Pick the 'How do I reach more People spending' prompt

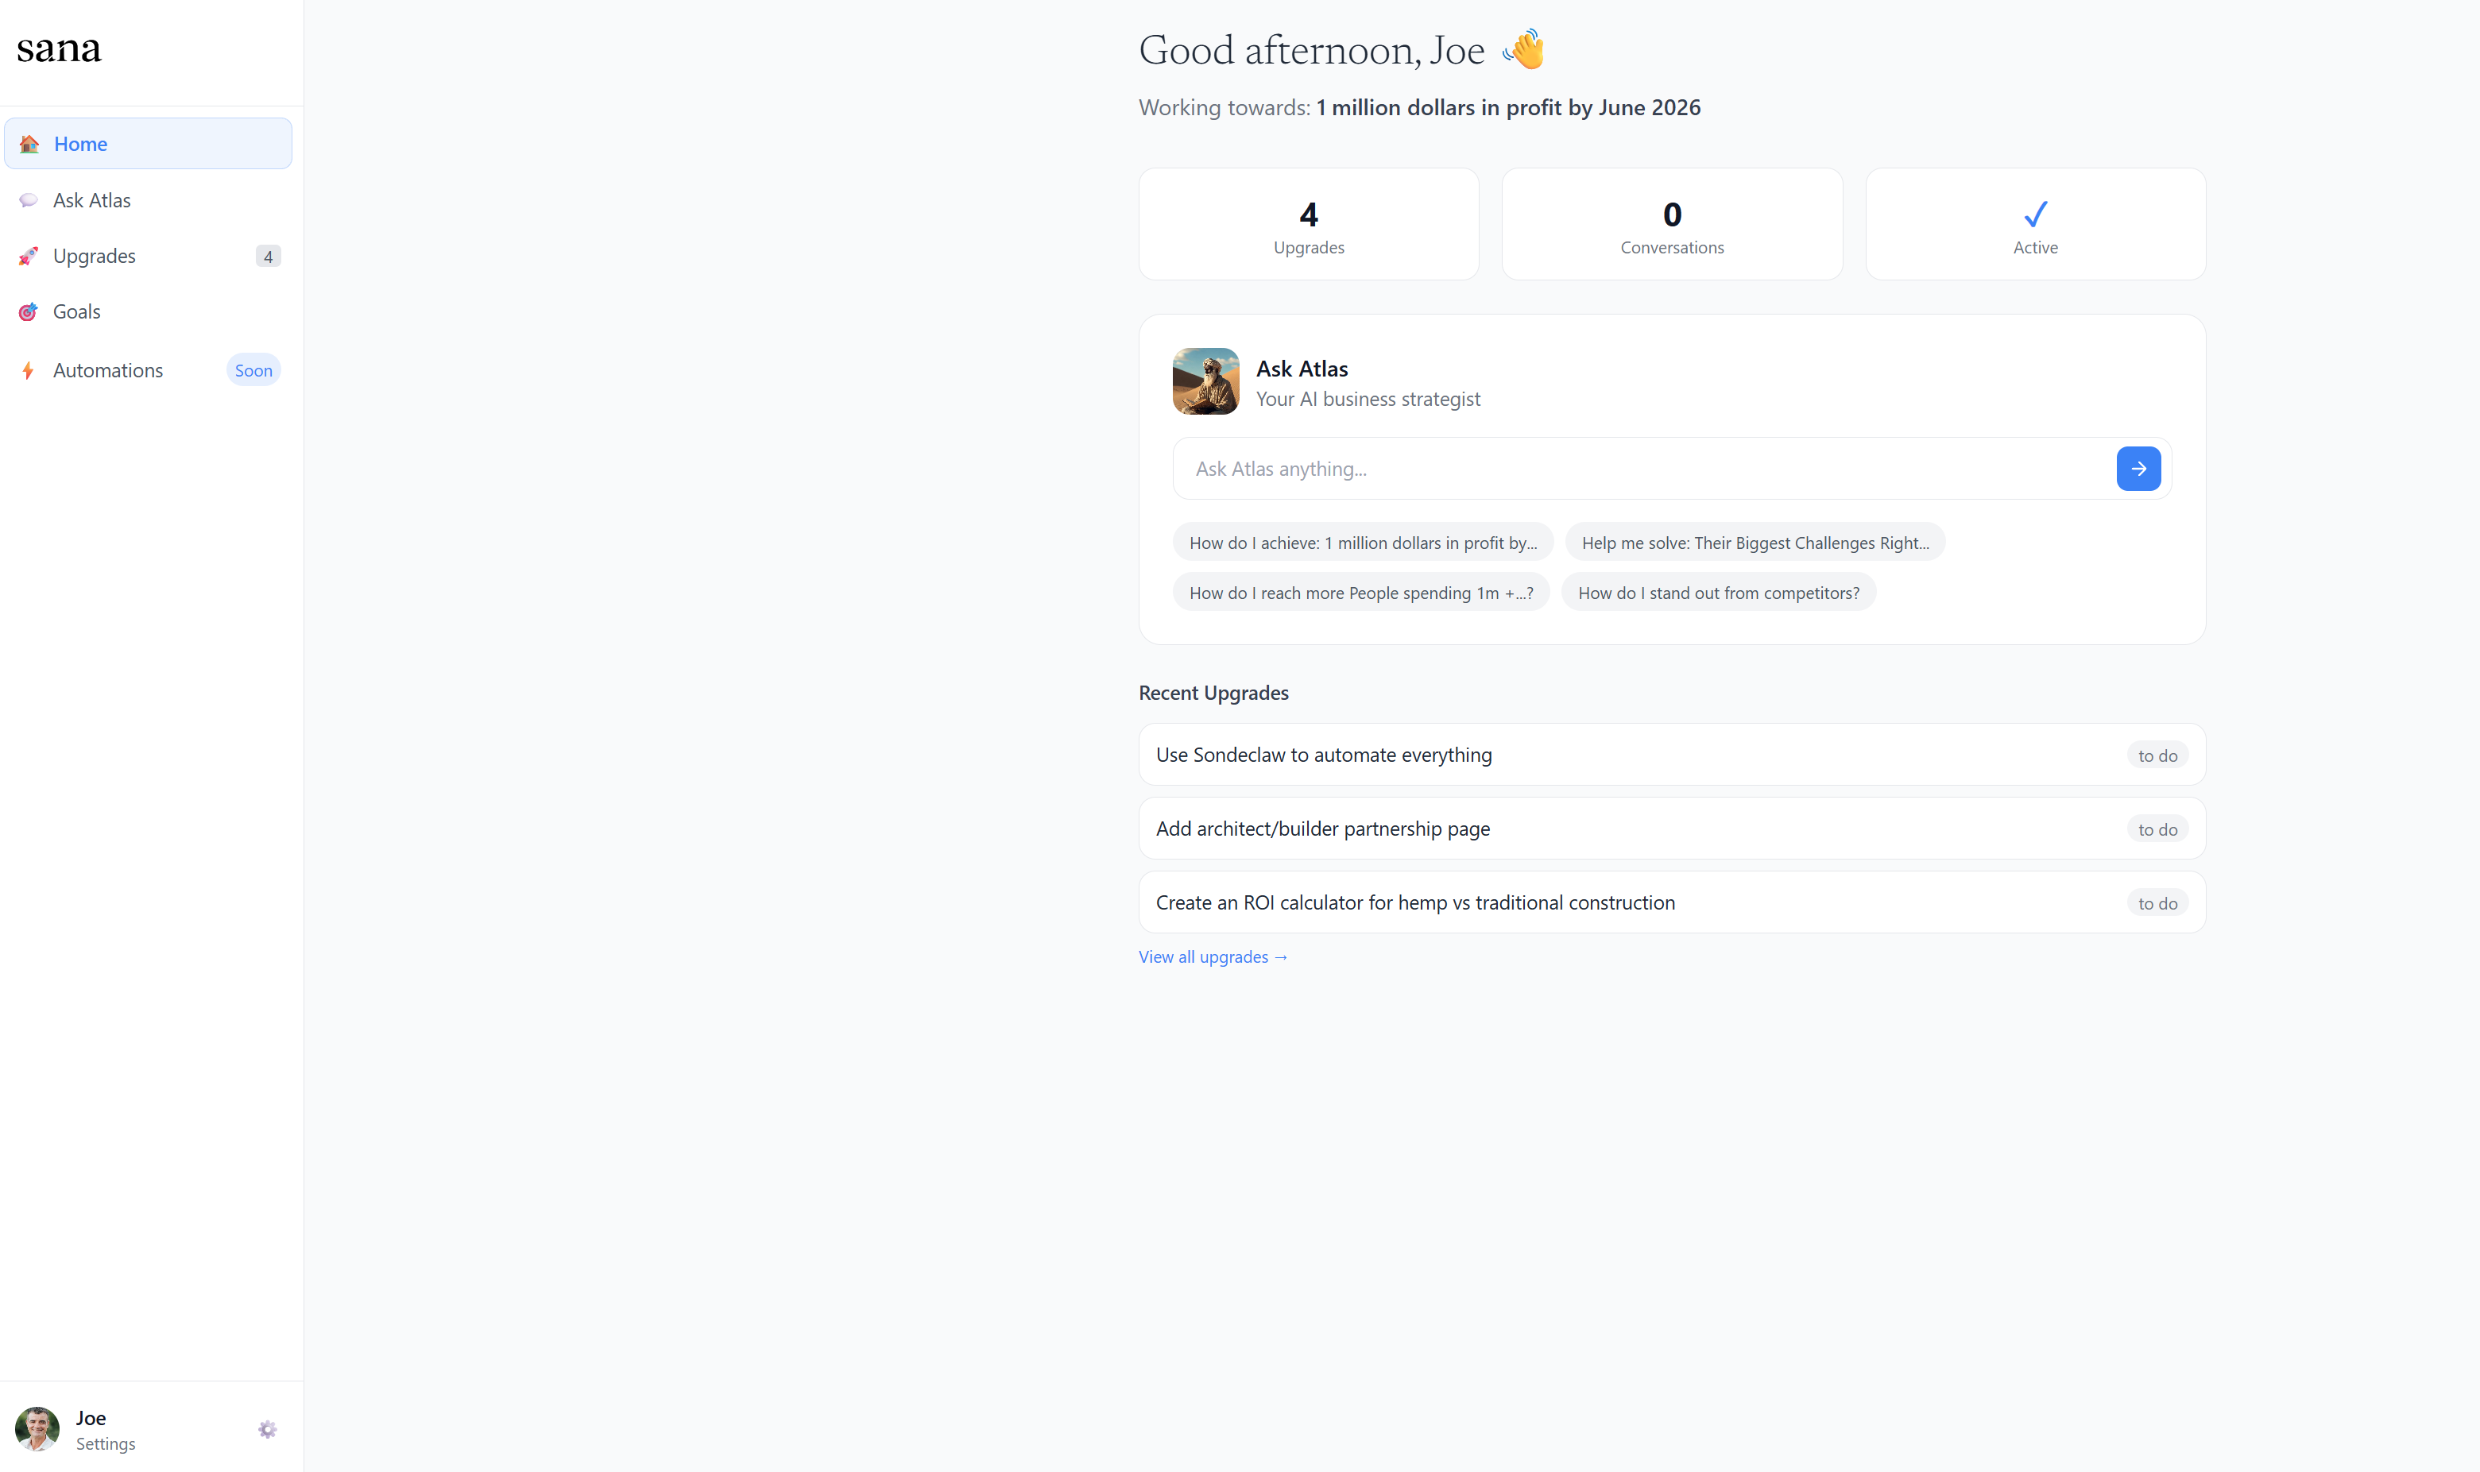[x=1360, y=593]
